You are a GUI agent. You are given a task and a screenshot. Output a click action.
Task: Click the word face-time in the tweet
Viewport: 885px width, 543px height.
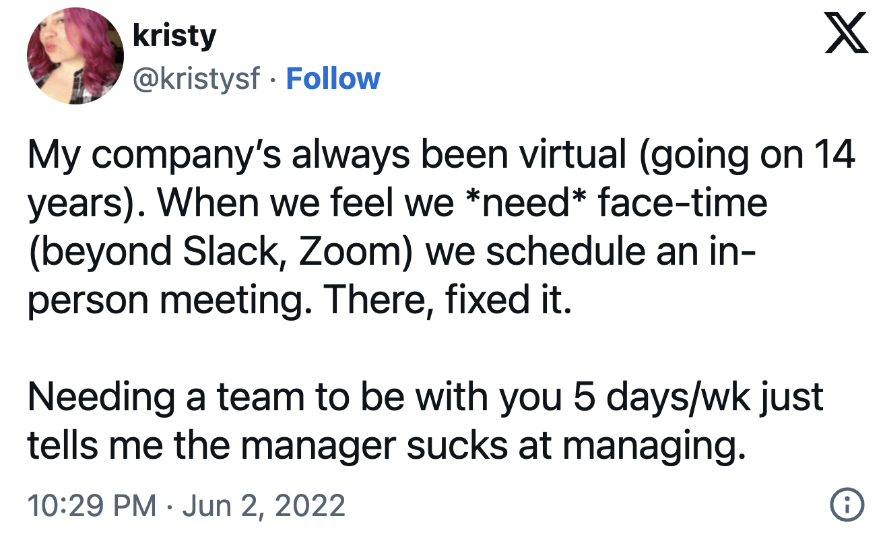(x=682, y=203)
